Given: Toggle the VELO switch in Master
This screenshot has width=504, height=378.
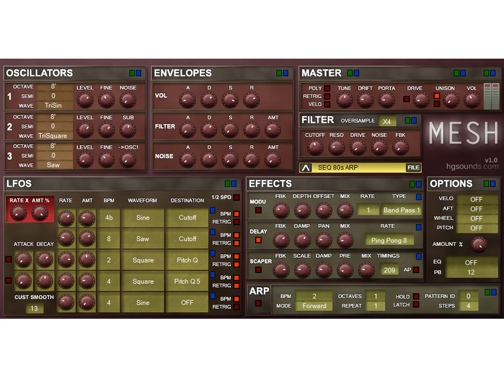Looking at the screenshot, I should 327,104.
